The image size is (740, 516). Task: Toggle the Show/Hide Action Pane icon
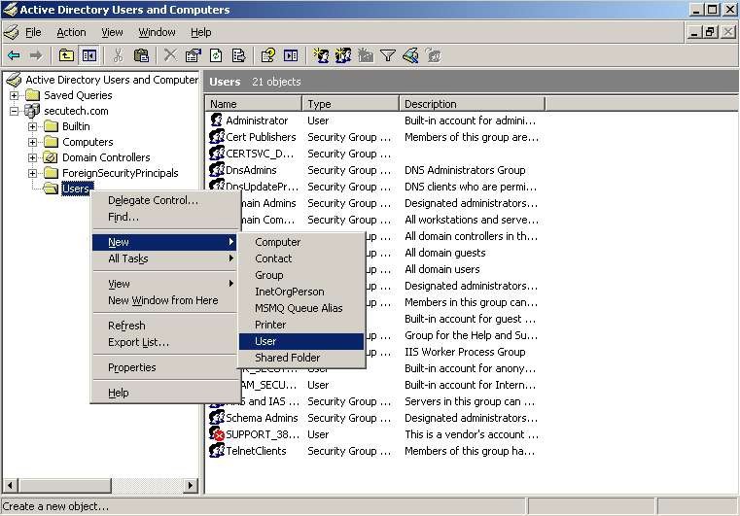pyautogui.click(x=291, y=55)
